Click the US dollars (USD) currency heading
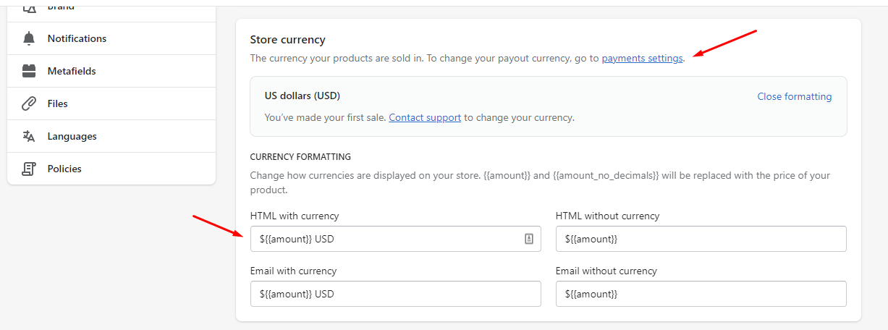 point(303,96)
